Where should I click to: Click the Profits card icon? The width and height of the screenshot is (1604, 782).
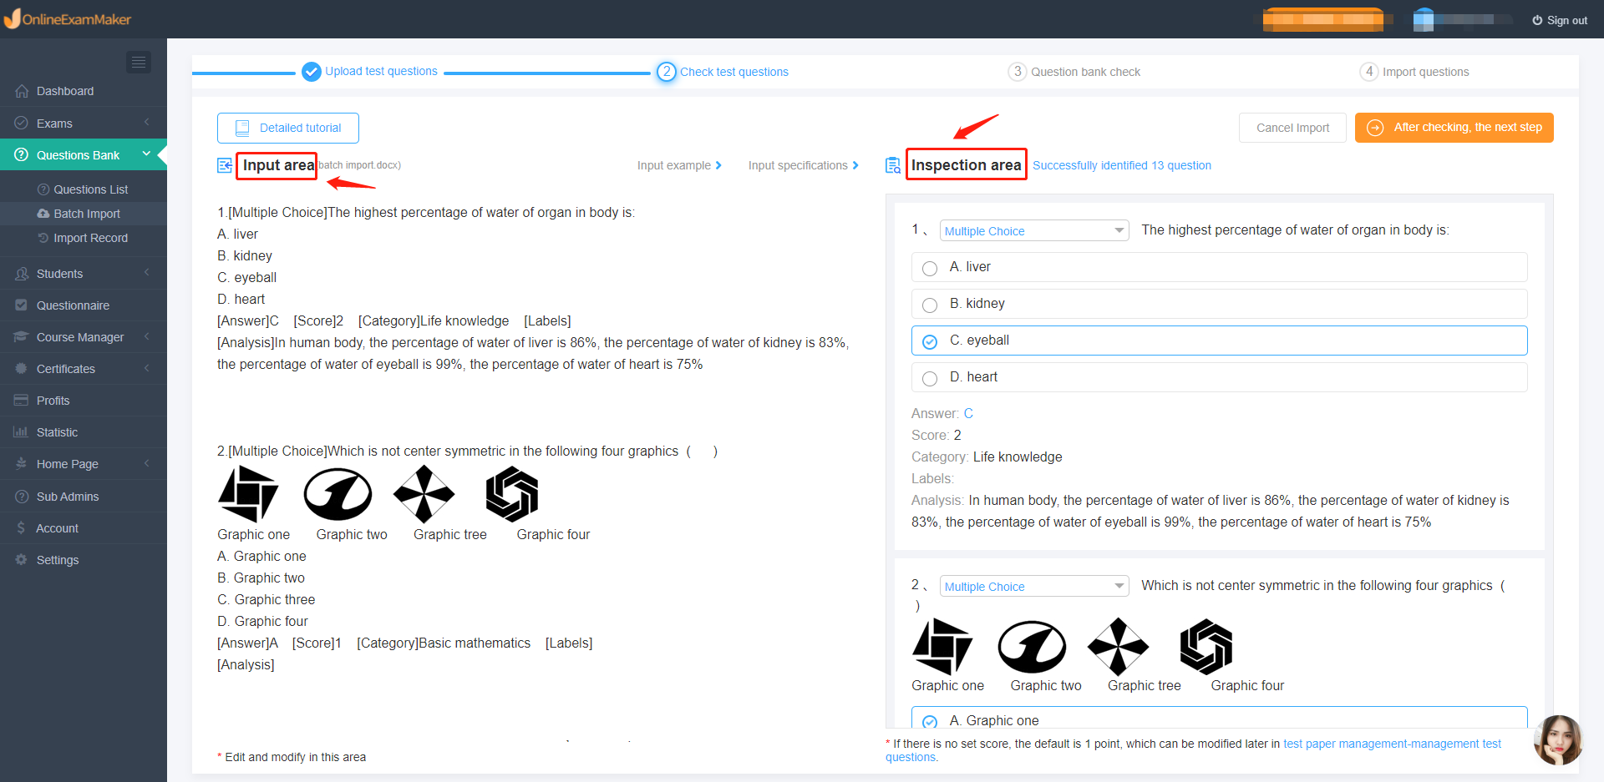point(22,401)
